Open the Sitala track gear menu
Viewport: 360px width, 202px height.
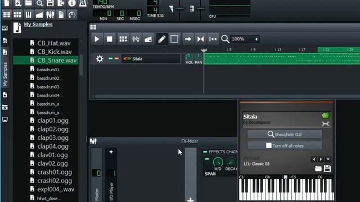tap(100, 59)
